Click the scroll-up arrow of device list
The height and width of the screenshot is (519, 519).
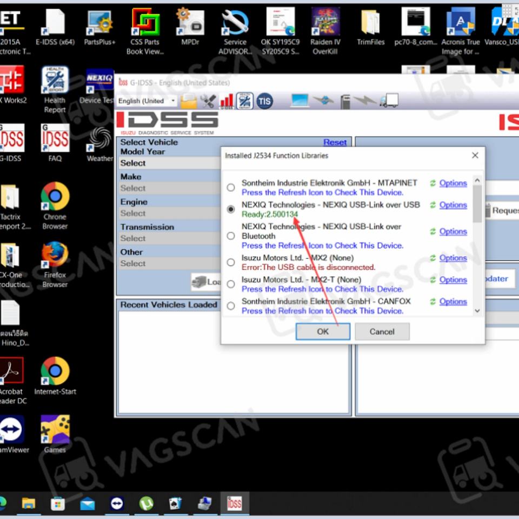[477, 181]
